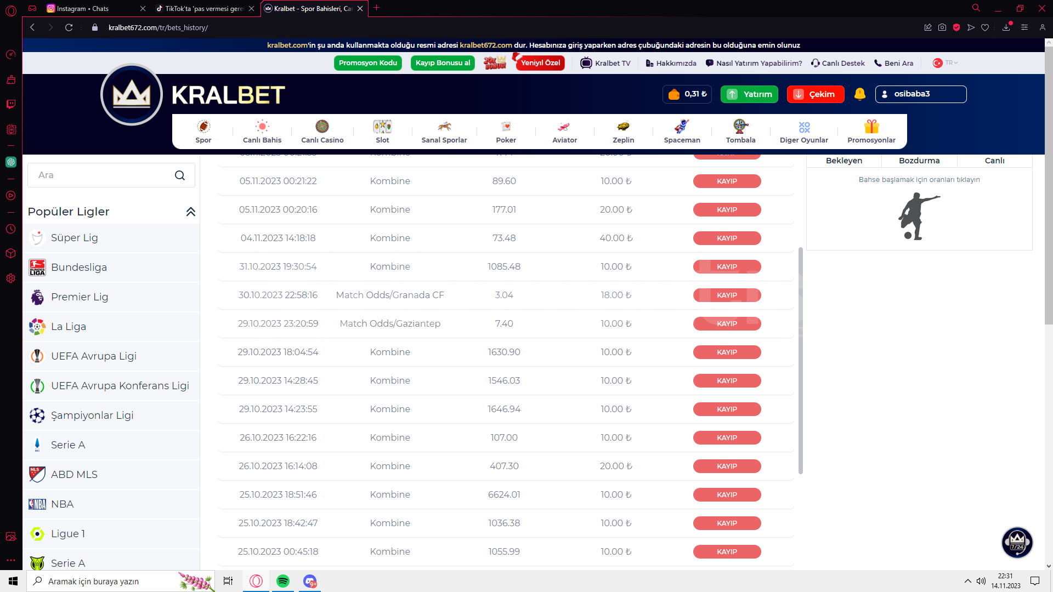Click the red Çekim button

(816, 94)
